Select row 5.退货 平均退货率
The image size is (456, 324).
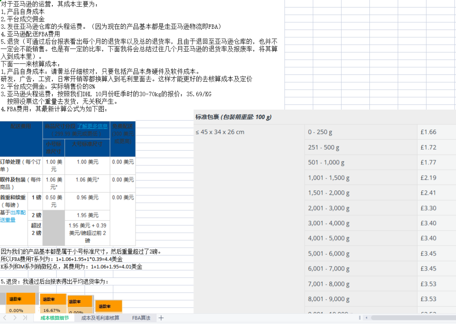(54, 281)
